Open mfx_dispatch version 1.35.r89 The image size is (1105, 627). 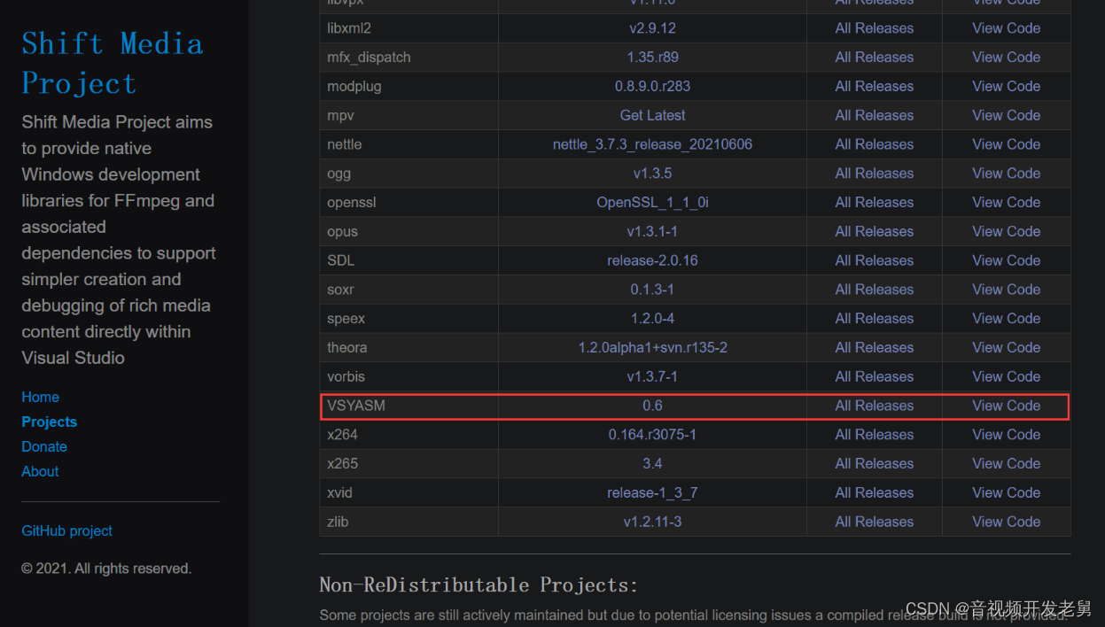[x=653, y=58]
